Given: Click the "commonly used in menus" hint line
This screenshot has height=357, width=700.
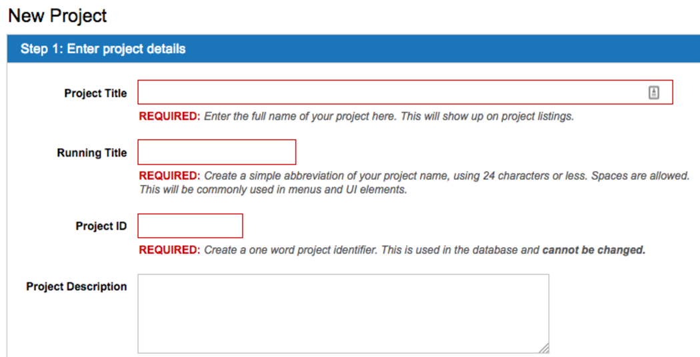Looking at the screenshot, I should point(273,190).
